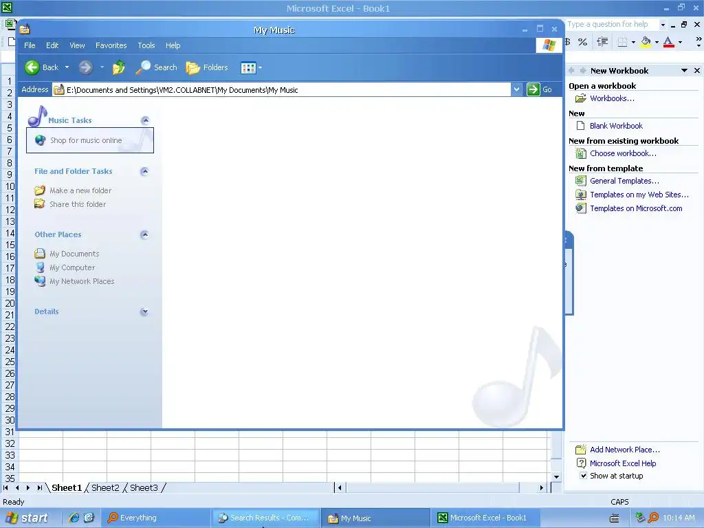This screenshot has width=704, height=528.
Task: Click Excel decrease indent icon
Action: point(602,42)
